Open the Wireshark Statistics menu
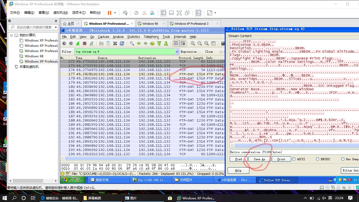 tap(134, 37)
